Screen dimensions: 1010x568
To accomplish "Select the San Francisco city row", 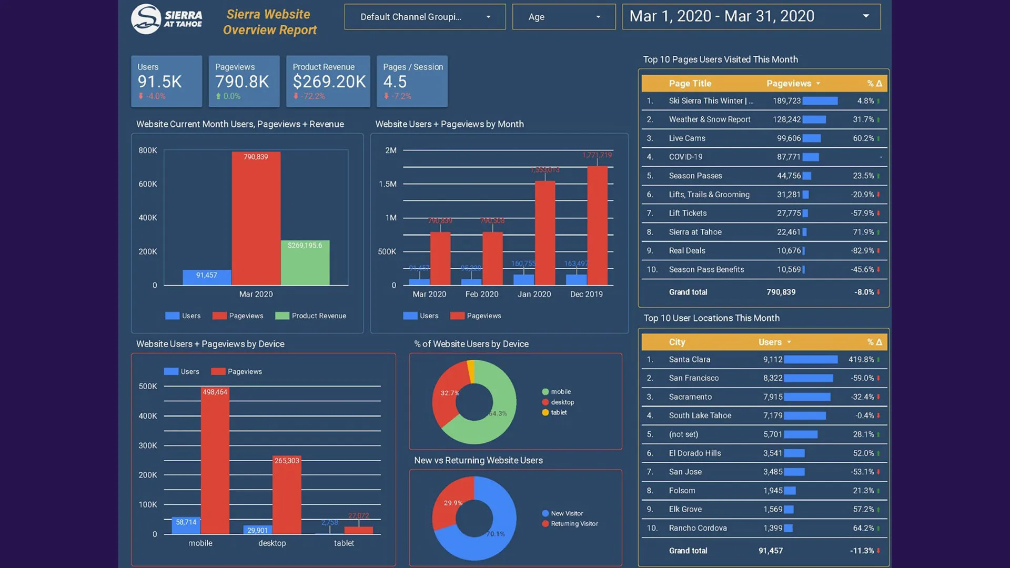I will point(764,378).
